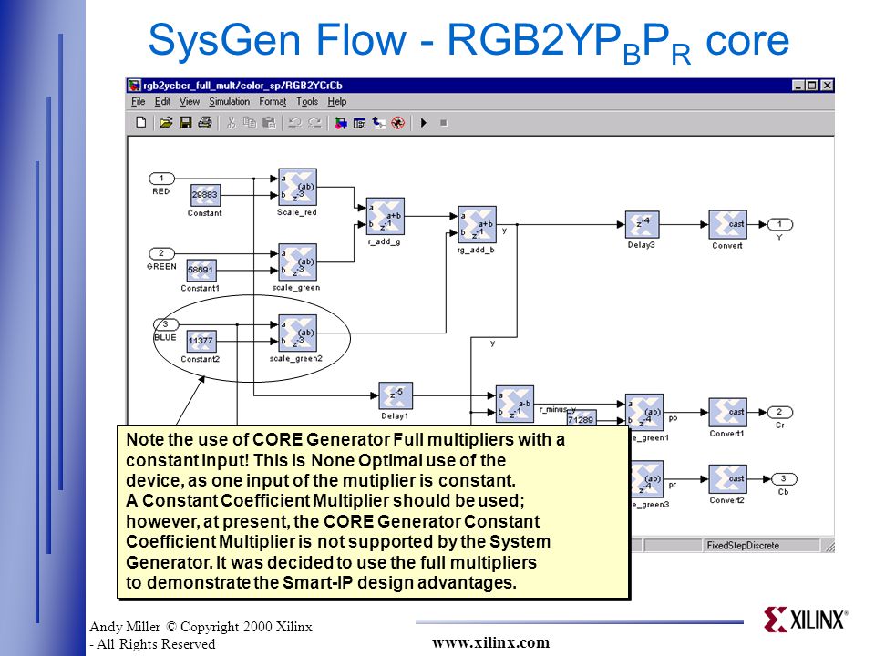The height and width of the screenshot is (656, 875).
Task: Start simulation with the play button
Action: 424,123
